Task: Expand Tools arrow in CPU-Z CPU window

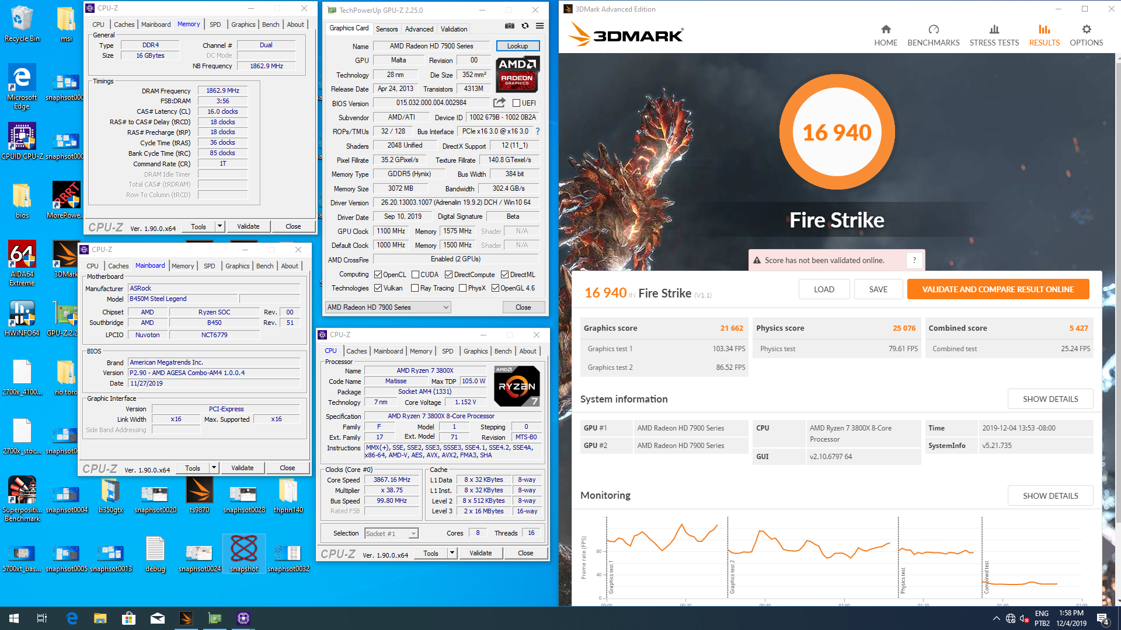Action: point(452,553)
